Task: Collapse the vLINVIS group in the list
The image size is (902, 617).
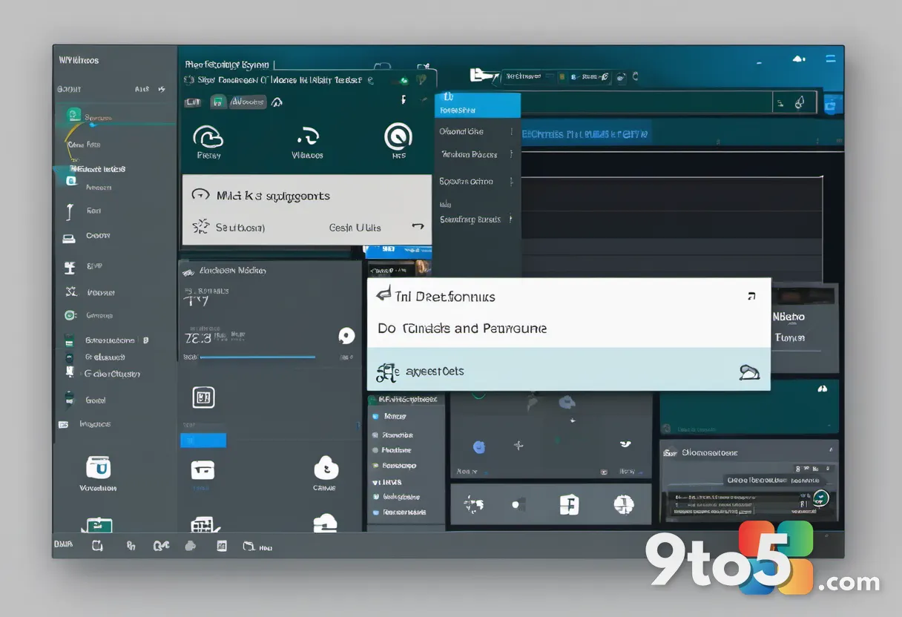Action: [386, 482]
